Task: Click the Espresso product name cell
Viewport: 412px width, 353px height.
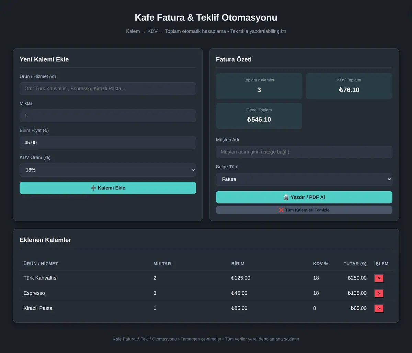Action: [x=34, y=293]
